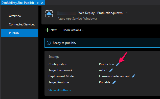This screenshot has width=160, height=99.
Task: Close the DanMcilroy.Site Publish tab
Action: [x=42, y=3]
